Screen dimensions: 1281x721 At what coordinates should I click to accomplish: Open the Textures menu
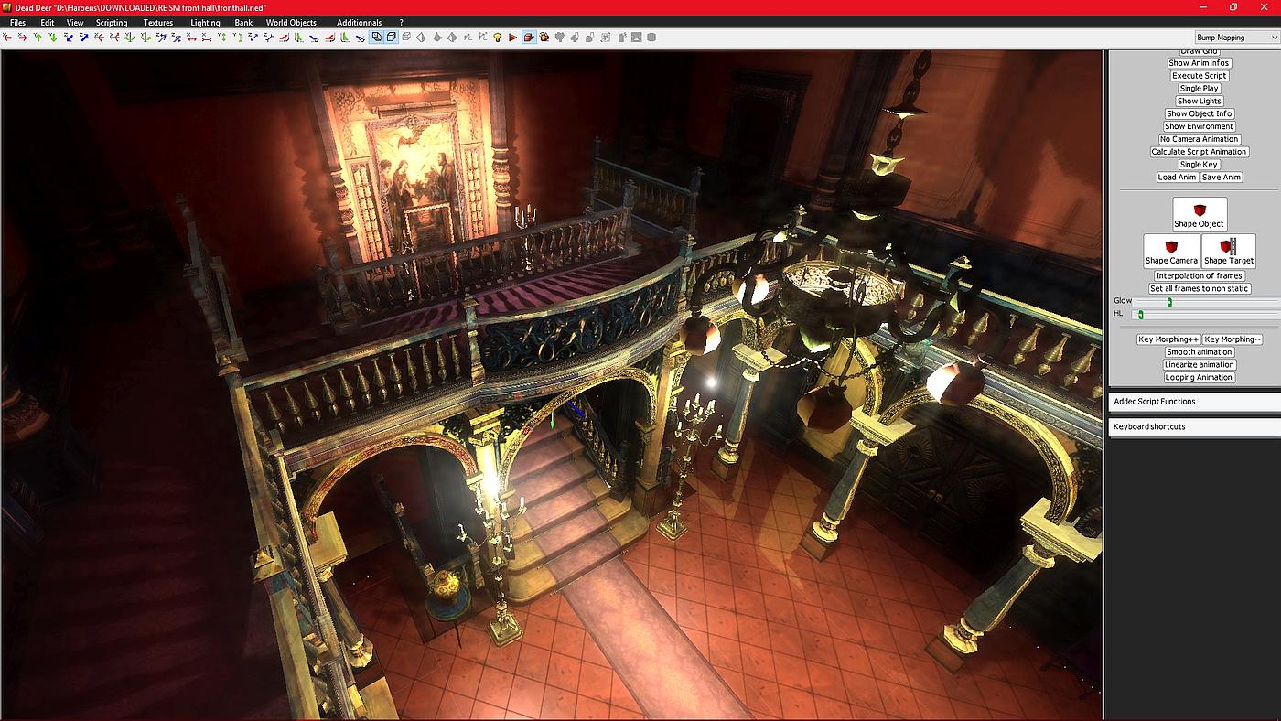158,22
